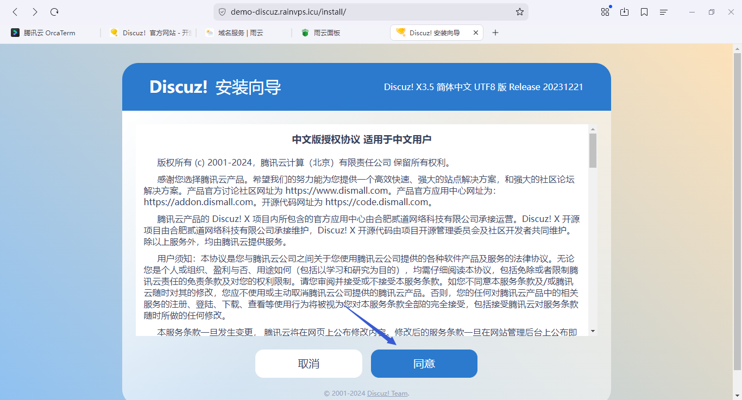Switch to 腾讯云 OrcaTerm tab
The width and height of the screenshot is (742, 400).
tap(52, 33)
